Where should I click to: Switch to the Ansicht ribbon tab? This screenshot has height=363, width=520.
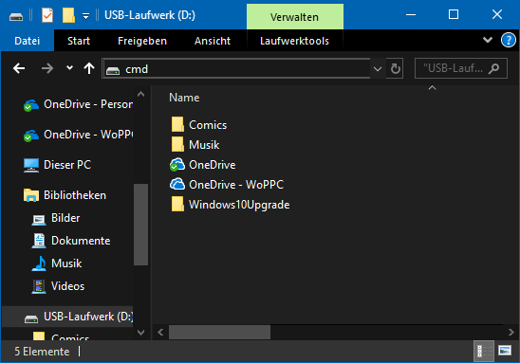click(213, 41)
